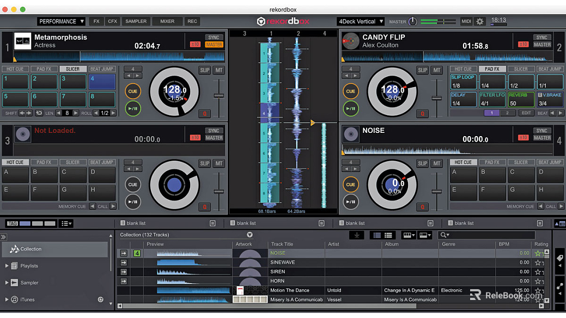Viewport: 566px width, 318px height.
Task: Trigger the REVERB 50 pad
Action: point(521,99)
